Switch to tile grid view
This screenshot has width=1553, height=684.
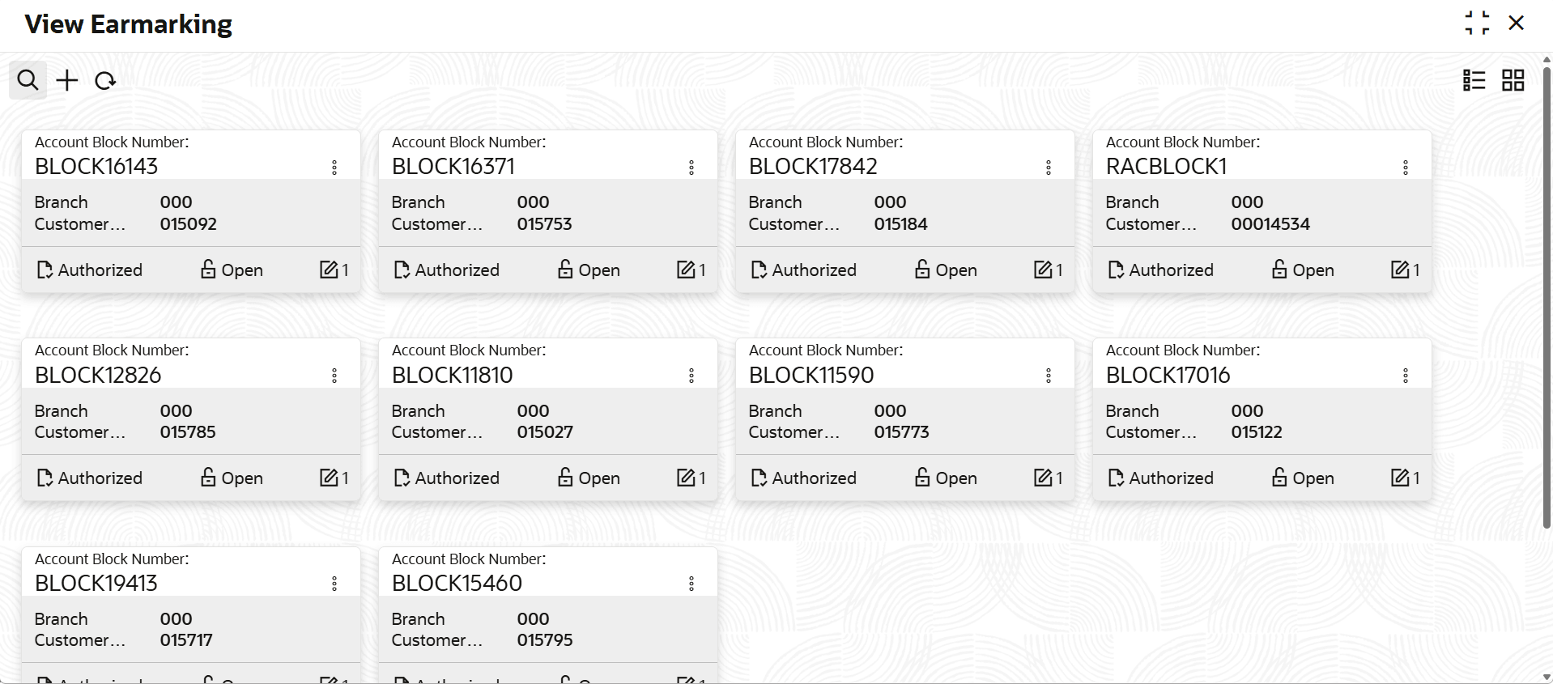click(1513, 80)
